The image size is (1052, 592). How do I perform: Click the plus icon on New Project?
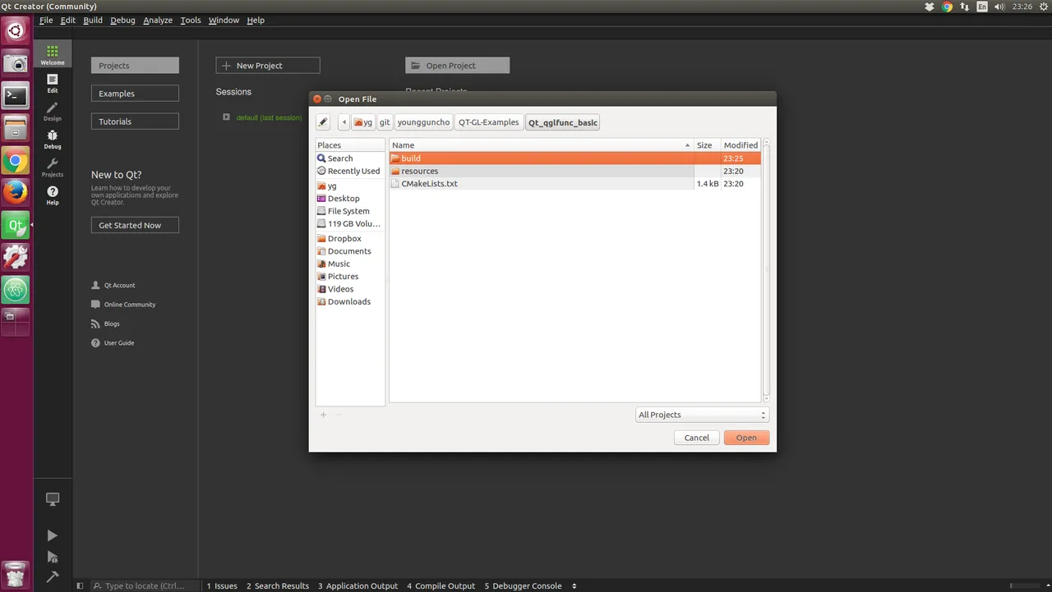click(x=227, y=66)
